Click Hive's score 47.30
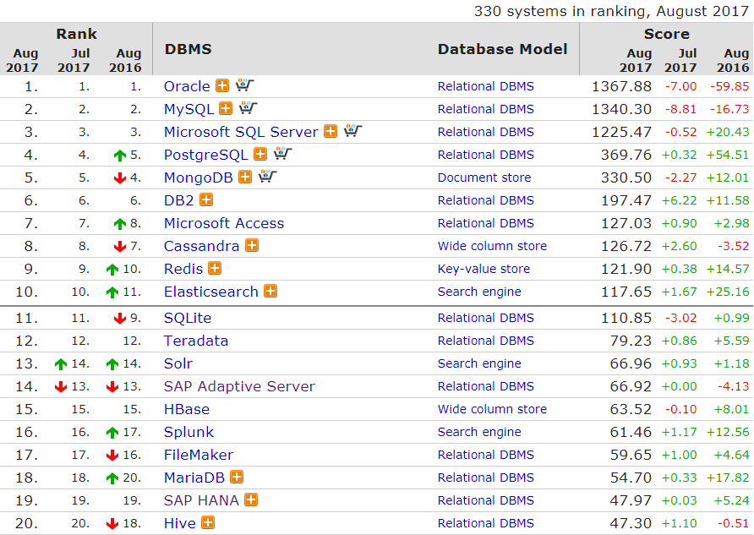Screen dimensions: 754x535 point(631,523)
